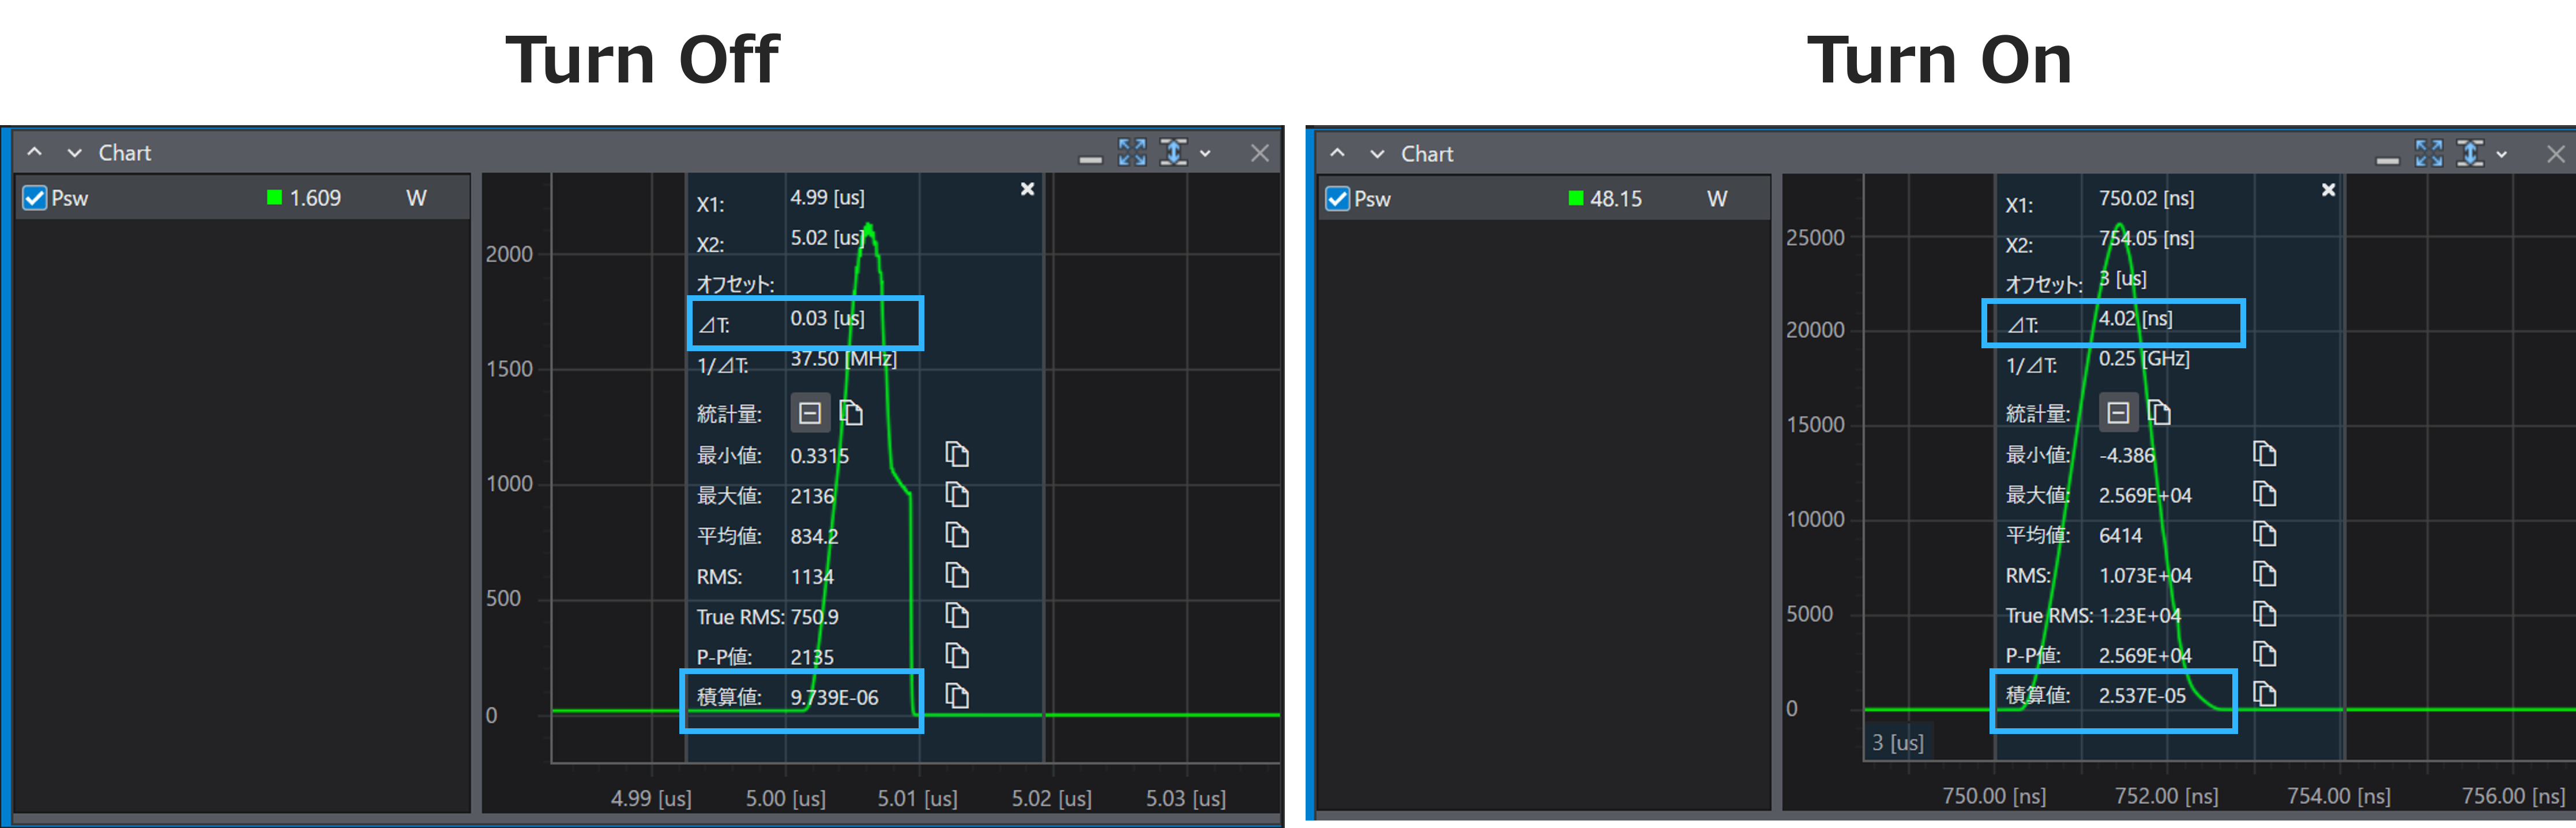Copy P-P value 2.569E+04 in Turn On chart
The width and height of the screenshot is (2576, 828).
pos(2264,654)
